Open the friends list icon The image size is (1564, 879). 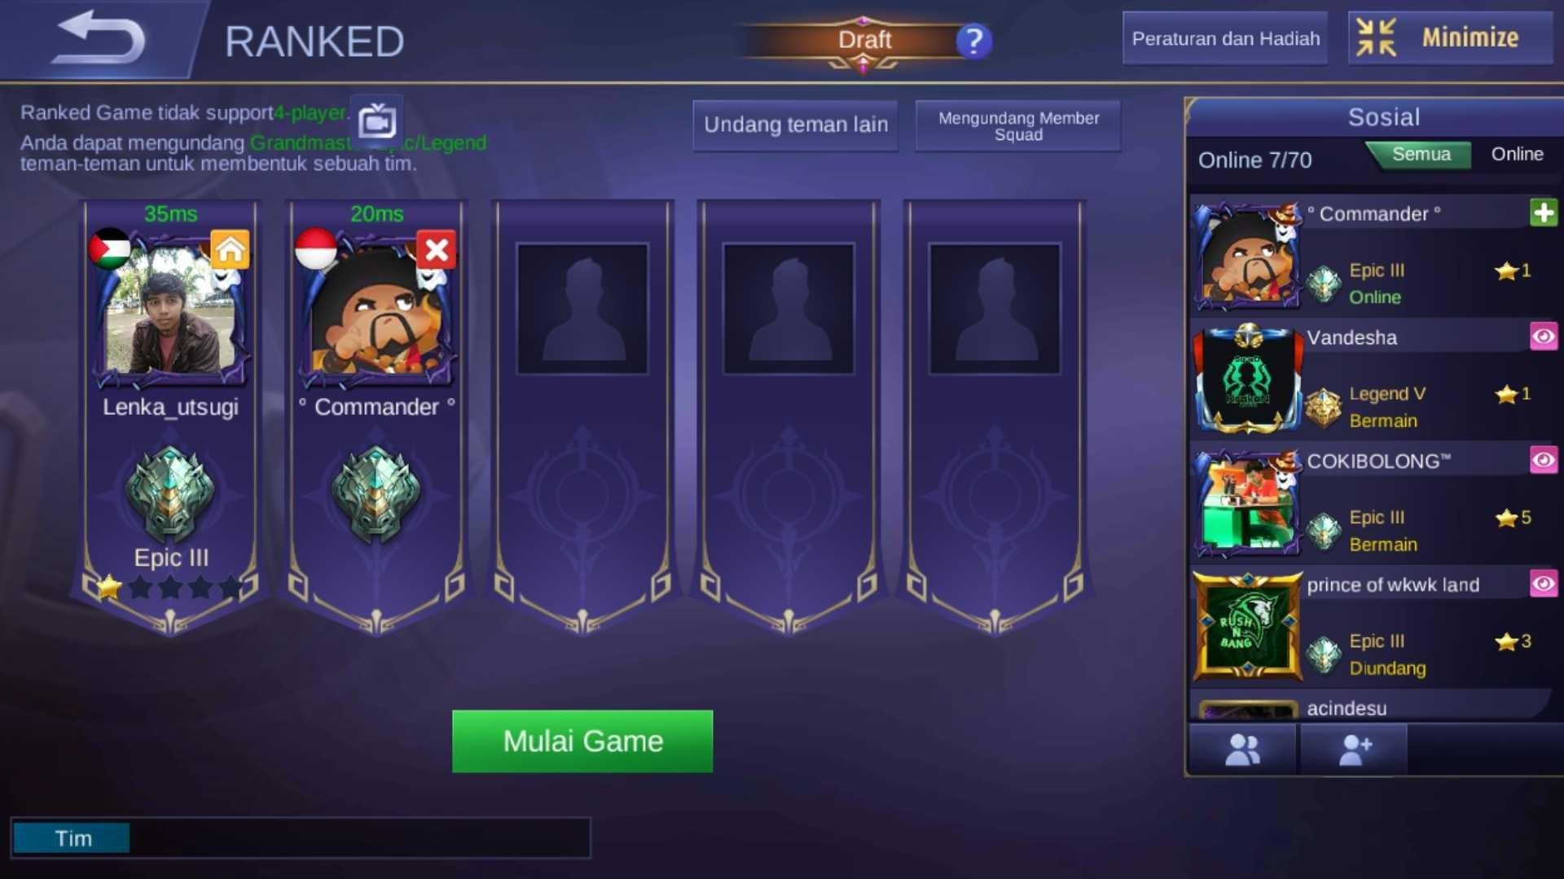pos(1242,750)
